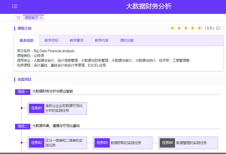Click the fifth rating star
The image size is (226, 154).
199,28
